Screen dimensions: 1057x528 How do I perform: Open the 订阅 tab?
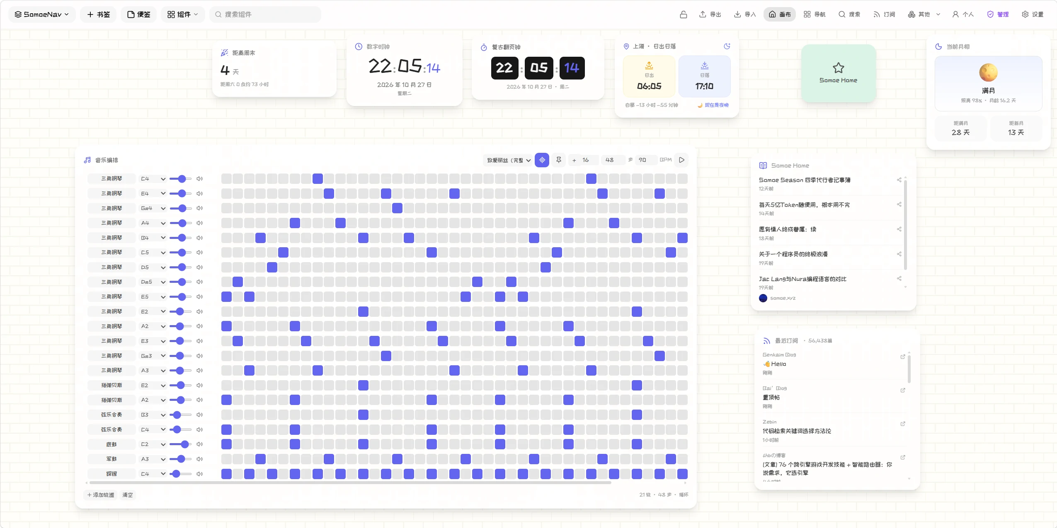[x=884, y=14]
